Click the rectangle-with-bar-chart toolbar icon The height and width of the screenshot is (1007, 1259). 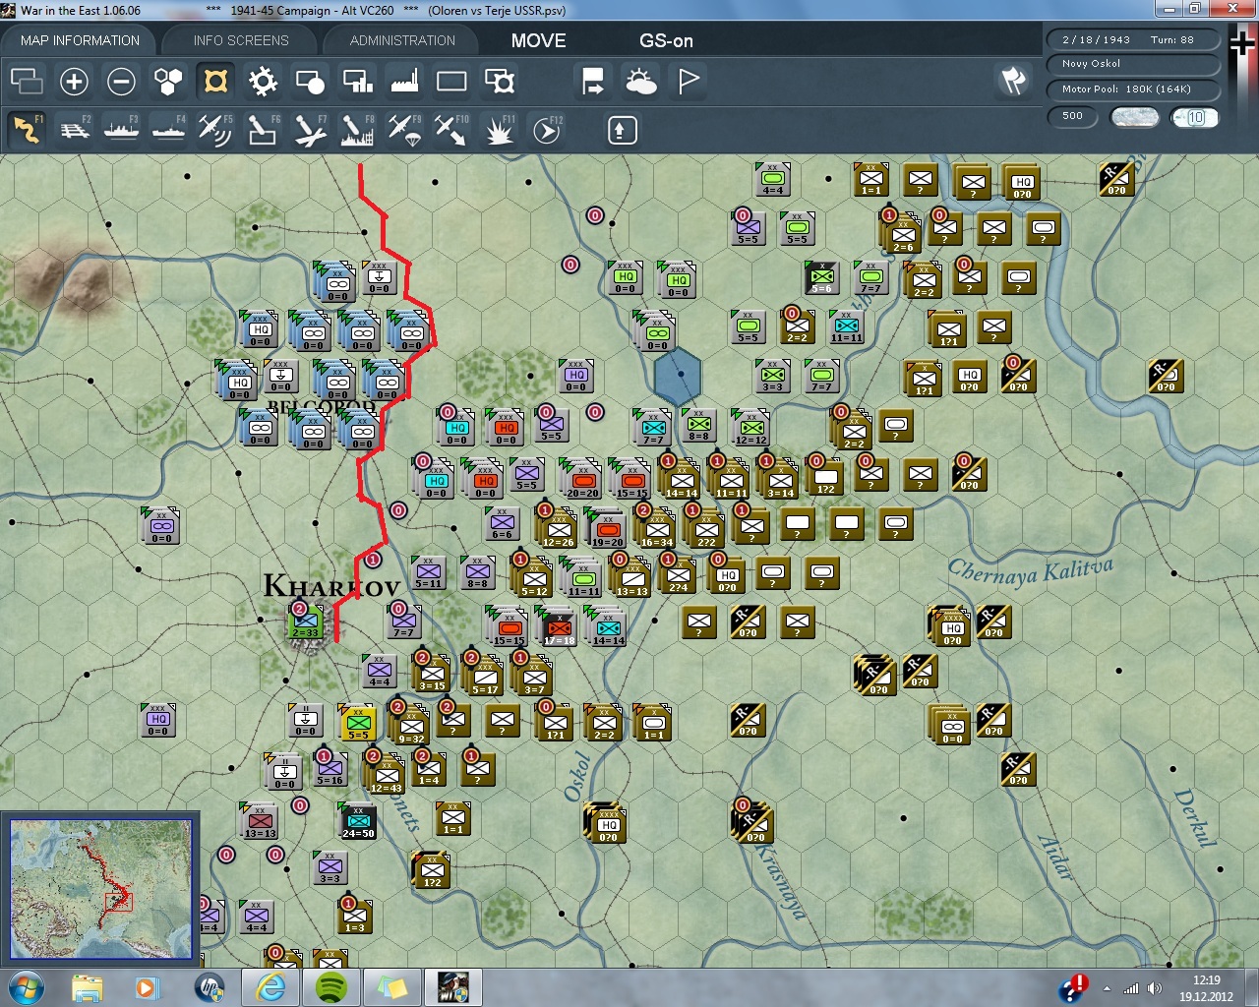(x=357, y=81)
